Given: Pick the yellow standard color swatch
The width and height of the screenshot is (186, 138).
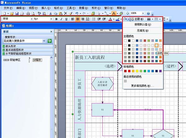Looking at the screenshot, I should [x=137, y=71].
